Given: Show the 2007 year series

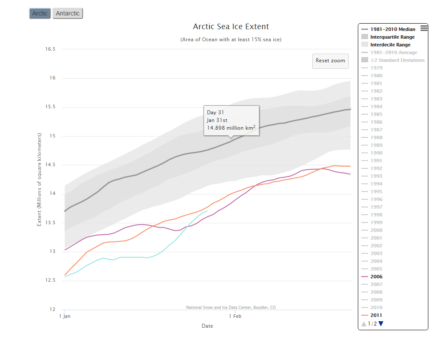Looking at the screenshot, I should tap(376, 284).
